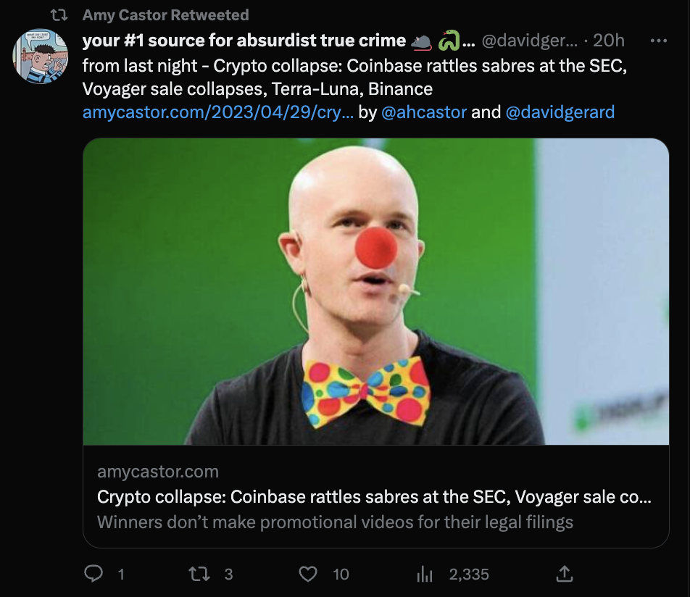The height and width of the screenshot is (597, 690).
Task: Click the reply speech bubble icon
Action: [93, 574]
